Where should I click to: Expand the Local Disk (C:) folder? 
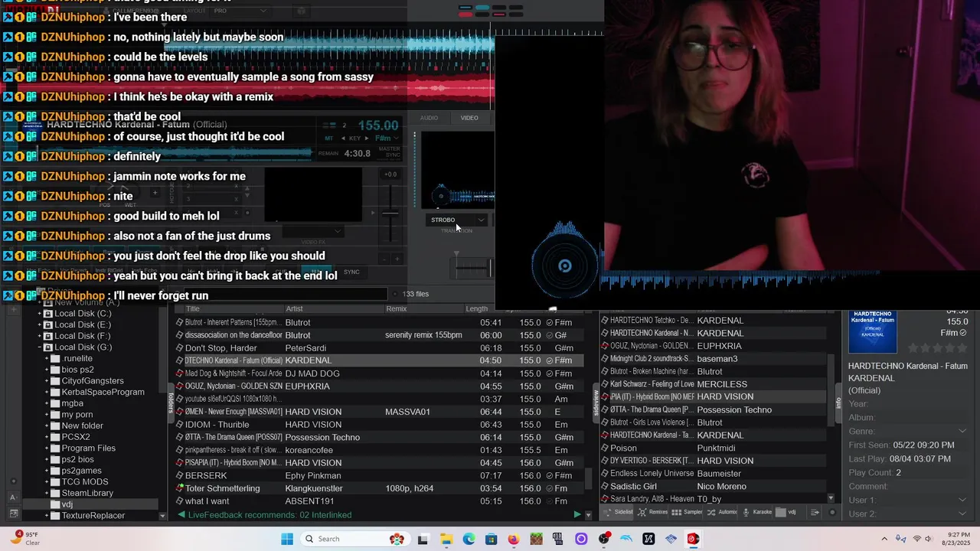click(x=40, y=314)
